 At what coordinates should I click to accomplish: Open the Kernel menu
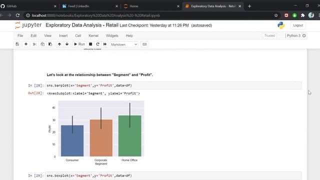coord(93,35)
